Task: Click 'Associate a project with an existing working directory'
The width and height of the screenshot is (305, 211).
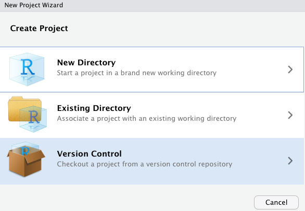Action: coord(147,119)
